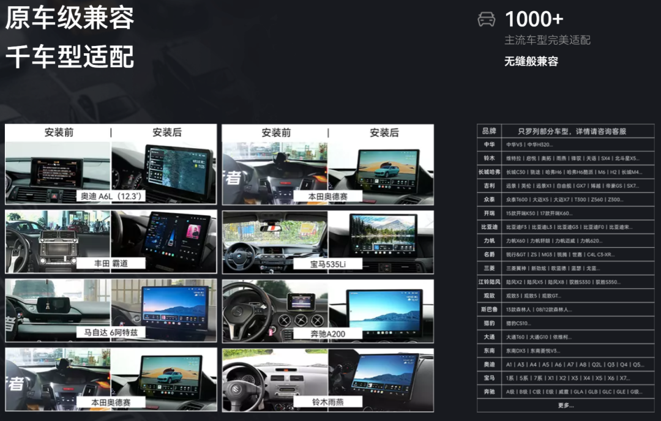The image size is (661, 421).
Task: Select the '比亚迪' brand cell
Action: coord(489,227)
